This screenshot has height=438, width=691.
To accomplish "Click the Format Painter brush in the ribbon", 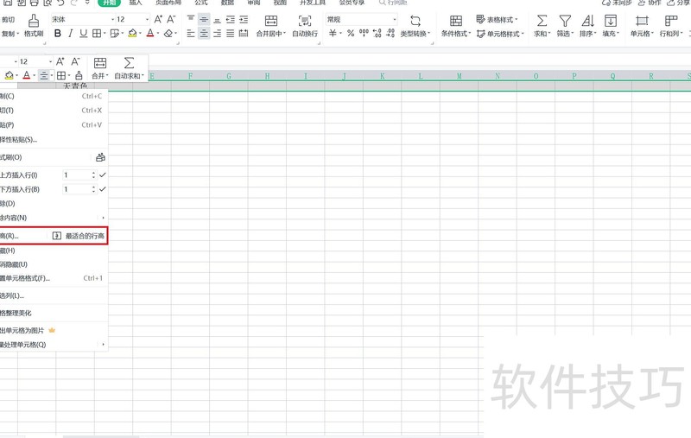I will 34,21.
